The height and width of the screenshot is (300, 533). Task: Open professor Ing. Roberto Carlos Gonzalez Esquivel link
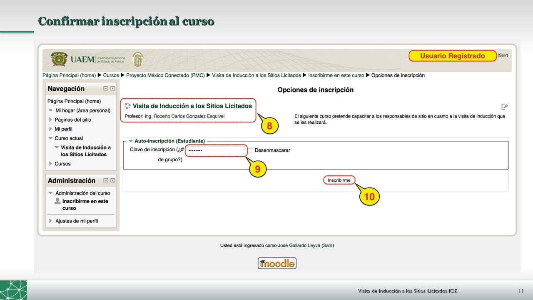click(184, 116)
